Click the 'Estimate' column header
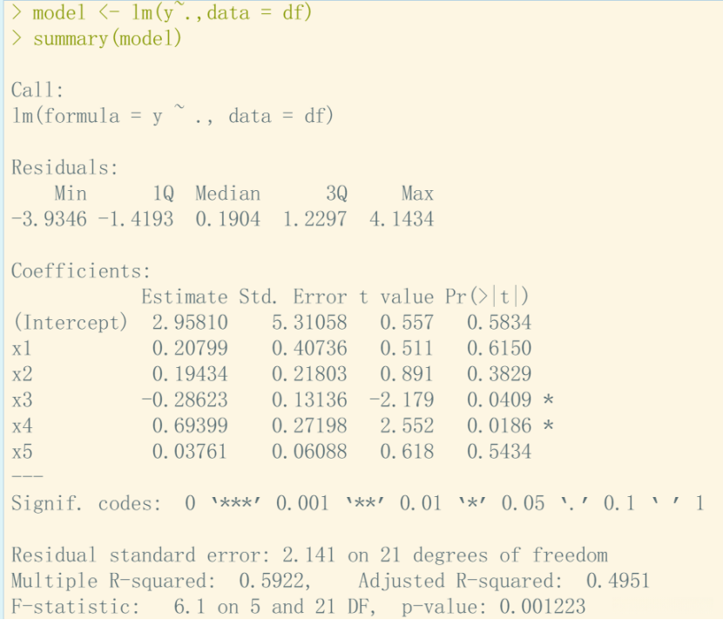Image resolution: width=723 pixels, height=620 pixels. 185,296
